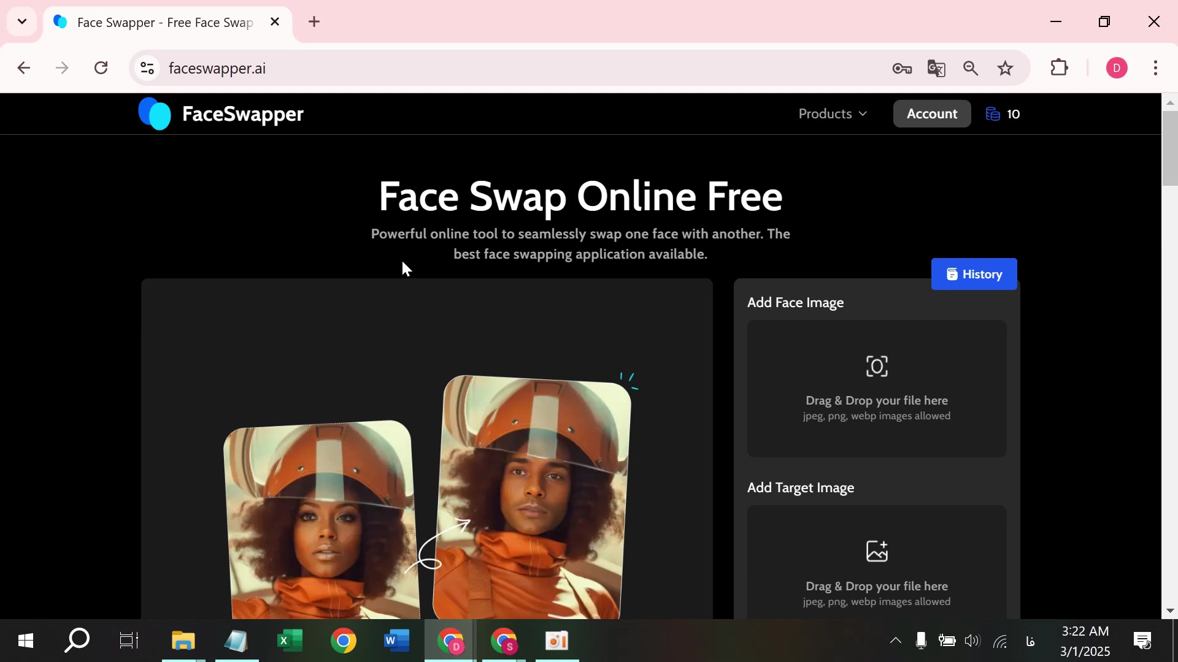Open the plain Chrome taskbar icon
The height and width of the screenshot is (662, 1178).
click(343, 641)
